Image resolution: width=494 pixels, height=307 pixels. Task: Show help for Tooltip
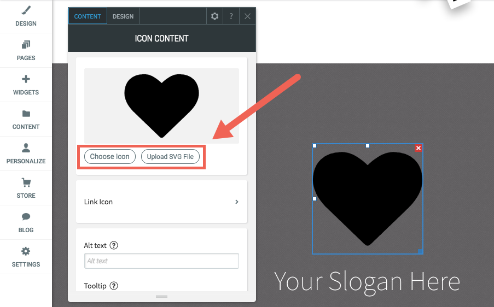tap(114, 286)
